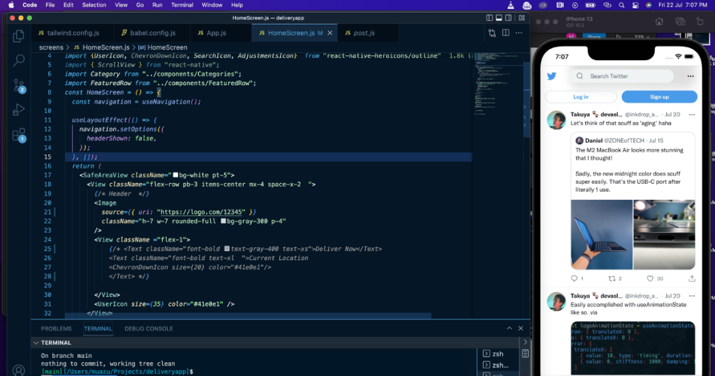Screen dimensions: 715x376
Task: Switch to the App.js editor tab
Action: [x=216, y=33]
